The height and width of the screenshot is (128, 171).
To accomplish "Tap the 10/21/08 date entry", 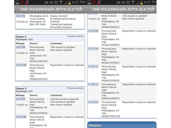I will tap(21, 65).
